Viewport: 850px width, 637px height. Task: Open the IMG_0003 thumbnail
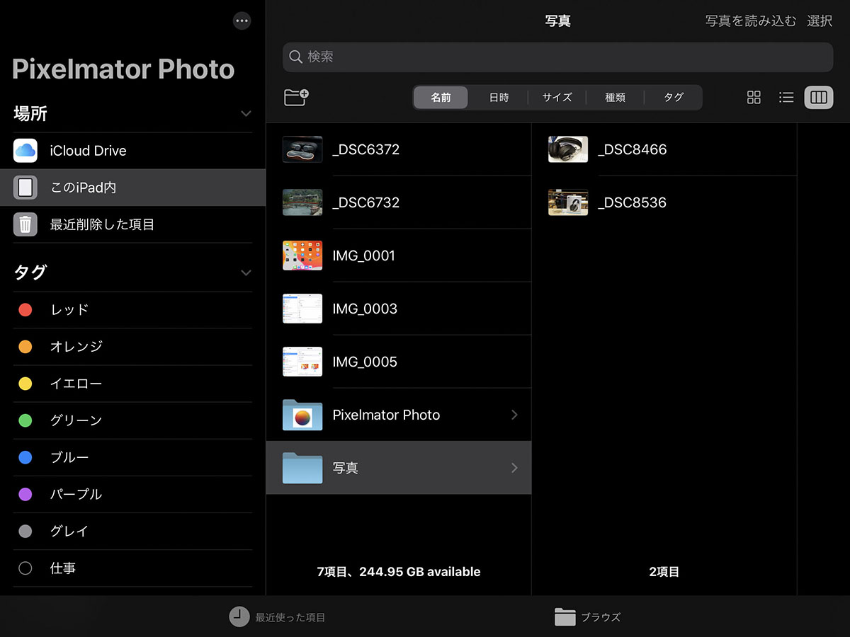302,309
